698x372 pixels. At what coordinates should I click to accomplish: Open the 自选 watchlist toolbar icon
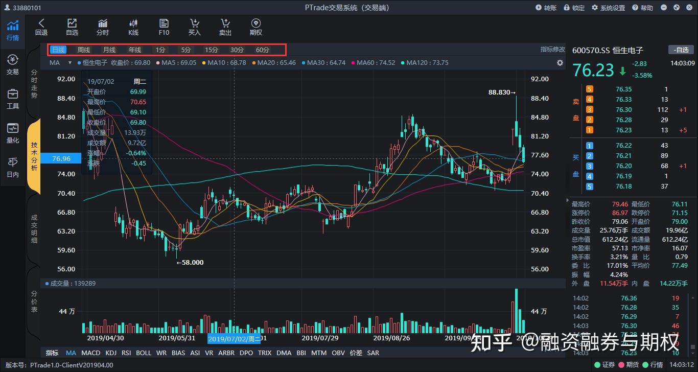[x=72, y=23]
